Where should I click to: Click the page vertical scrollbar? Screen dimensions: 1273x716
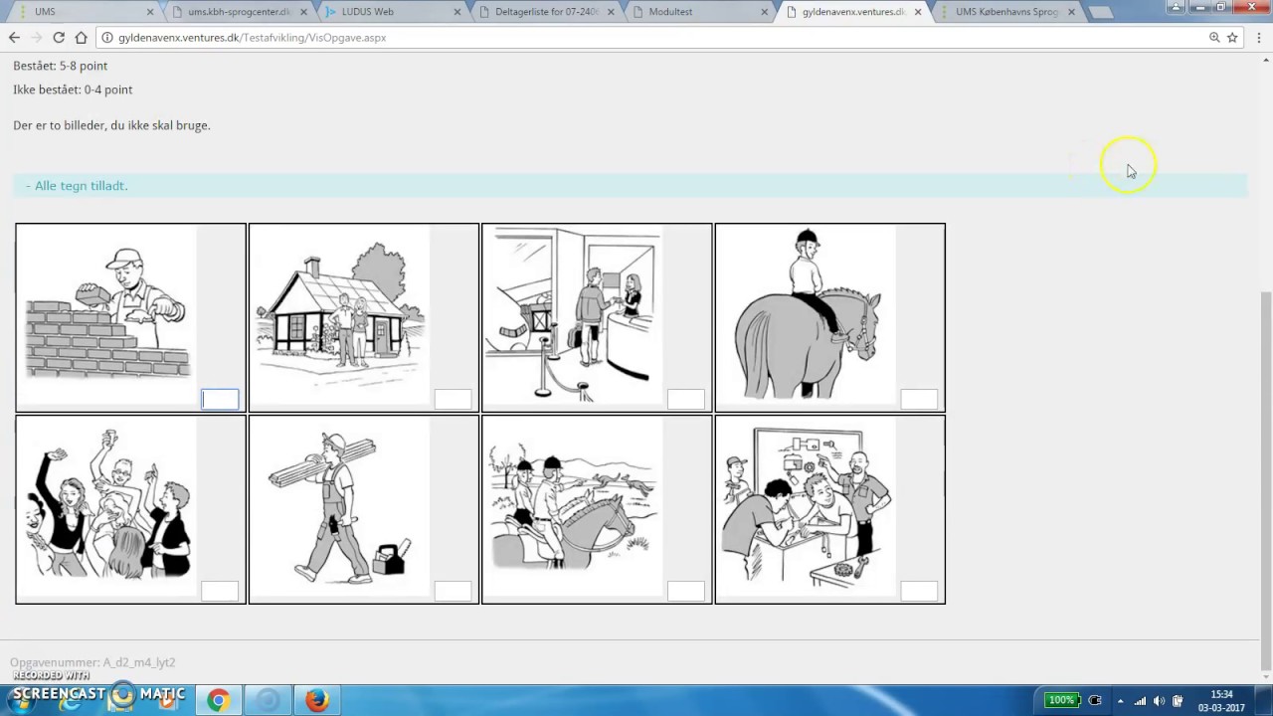tap(1266, 482)
